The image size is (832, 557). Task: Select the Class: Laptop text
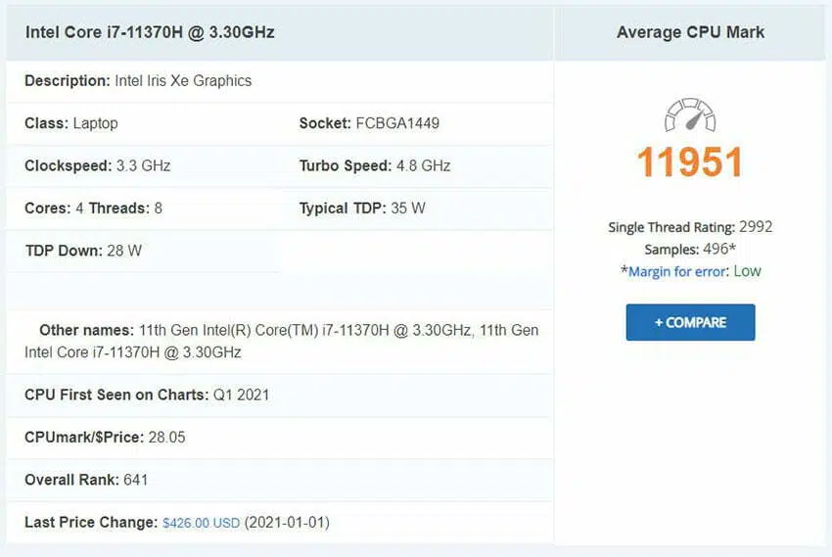71,123
